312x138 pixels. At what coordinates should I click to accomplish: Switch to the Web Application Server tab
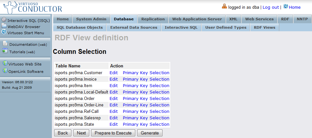pyautogui.click(x=197, y=19)
